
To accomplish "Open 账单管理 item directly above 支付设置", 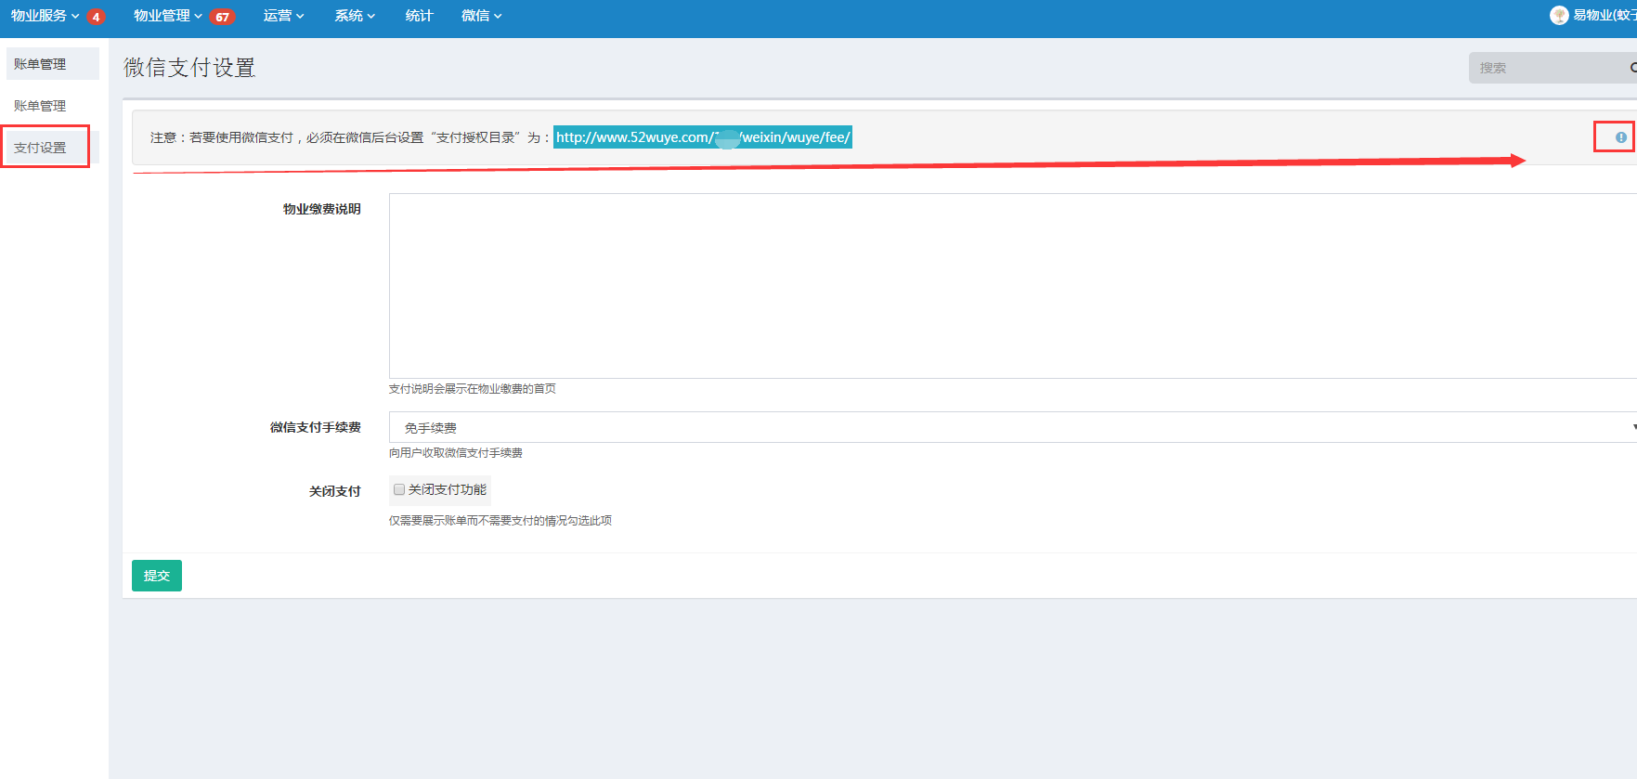I will tap(40, 106).
